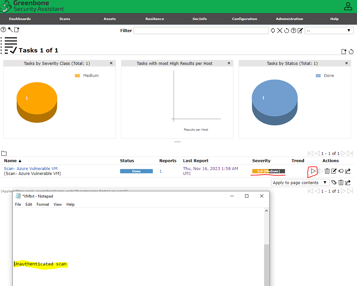The width and height of the screenshot is (357, 286).
Task: Open the Scans menu
Action: click(x=65, y=19)
